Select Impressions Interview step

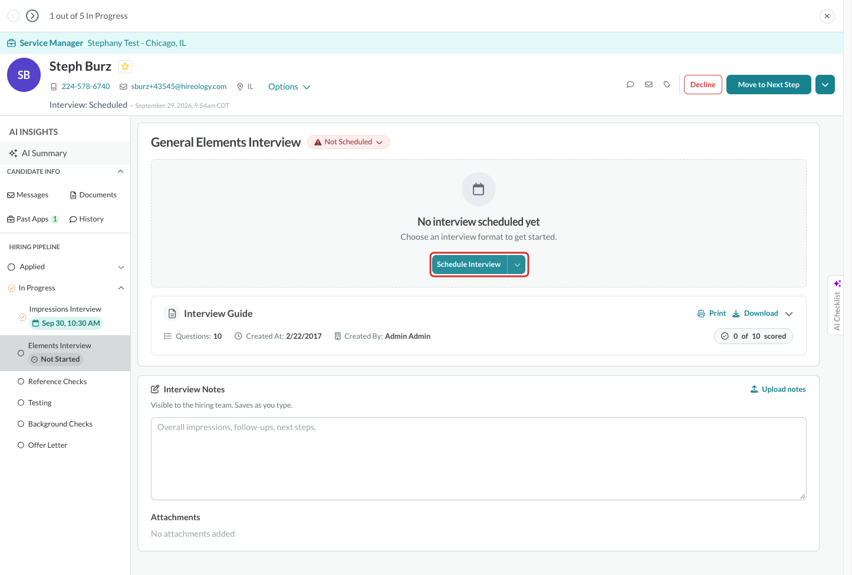click(x=65, y=316)
